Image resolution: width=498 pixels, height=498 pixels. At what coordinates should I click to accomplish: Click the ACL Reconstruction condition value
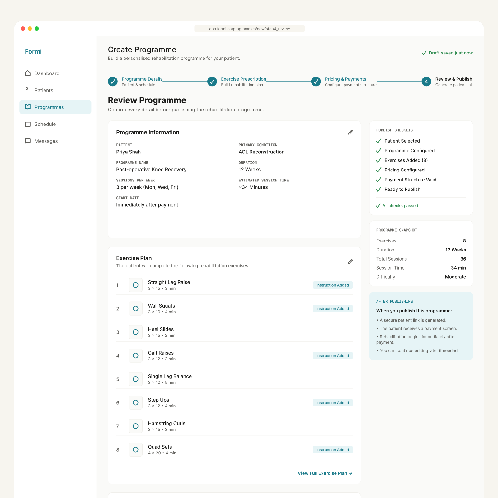point(261,152)
